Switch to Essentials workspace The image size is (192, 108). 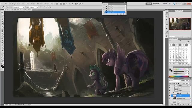(157, 4)
